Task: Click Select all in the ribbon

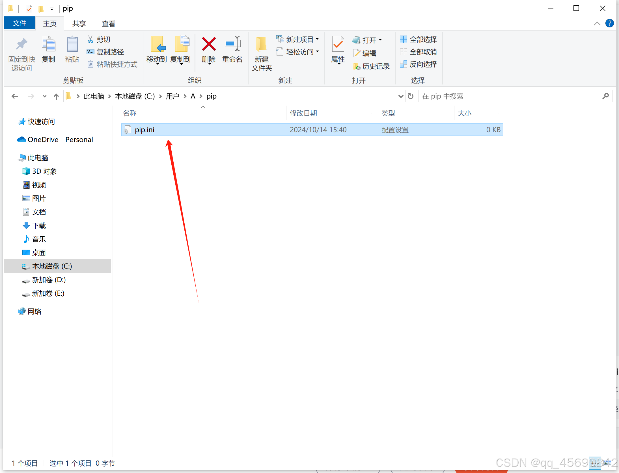Action: [x=419, y=40]
